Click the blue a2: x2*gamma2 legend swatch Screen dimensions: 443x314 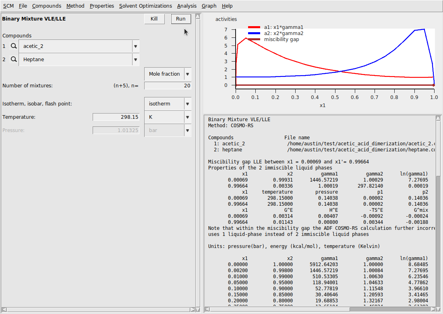coord(254,33)
